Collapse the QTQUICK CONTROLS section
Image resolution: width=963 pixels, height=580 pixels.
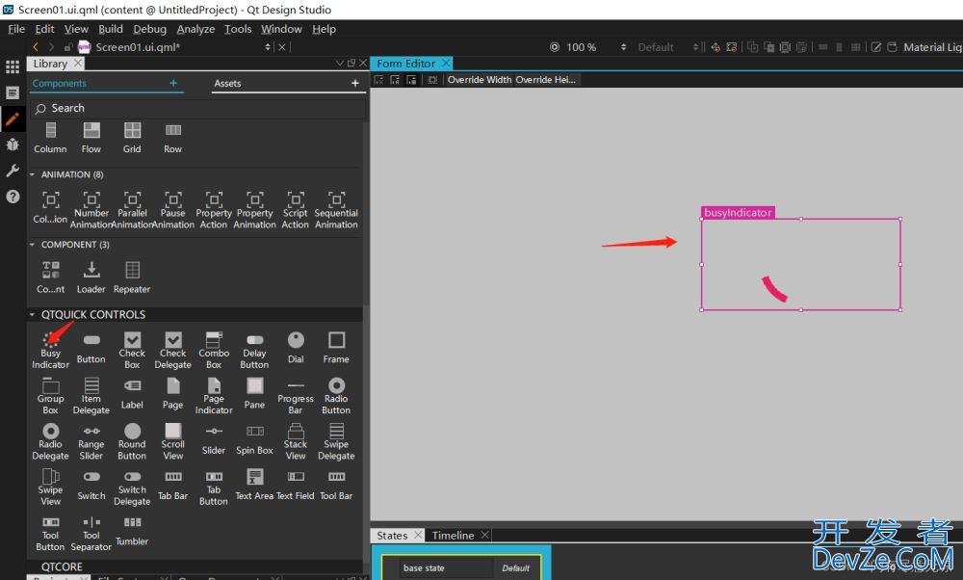(x=32, y=315)
